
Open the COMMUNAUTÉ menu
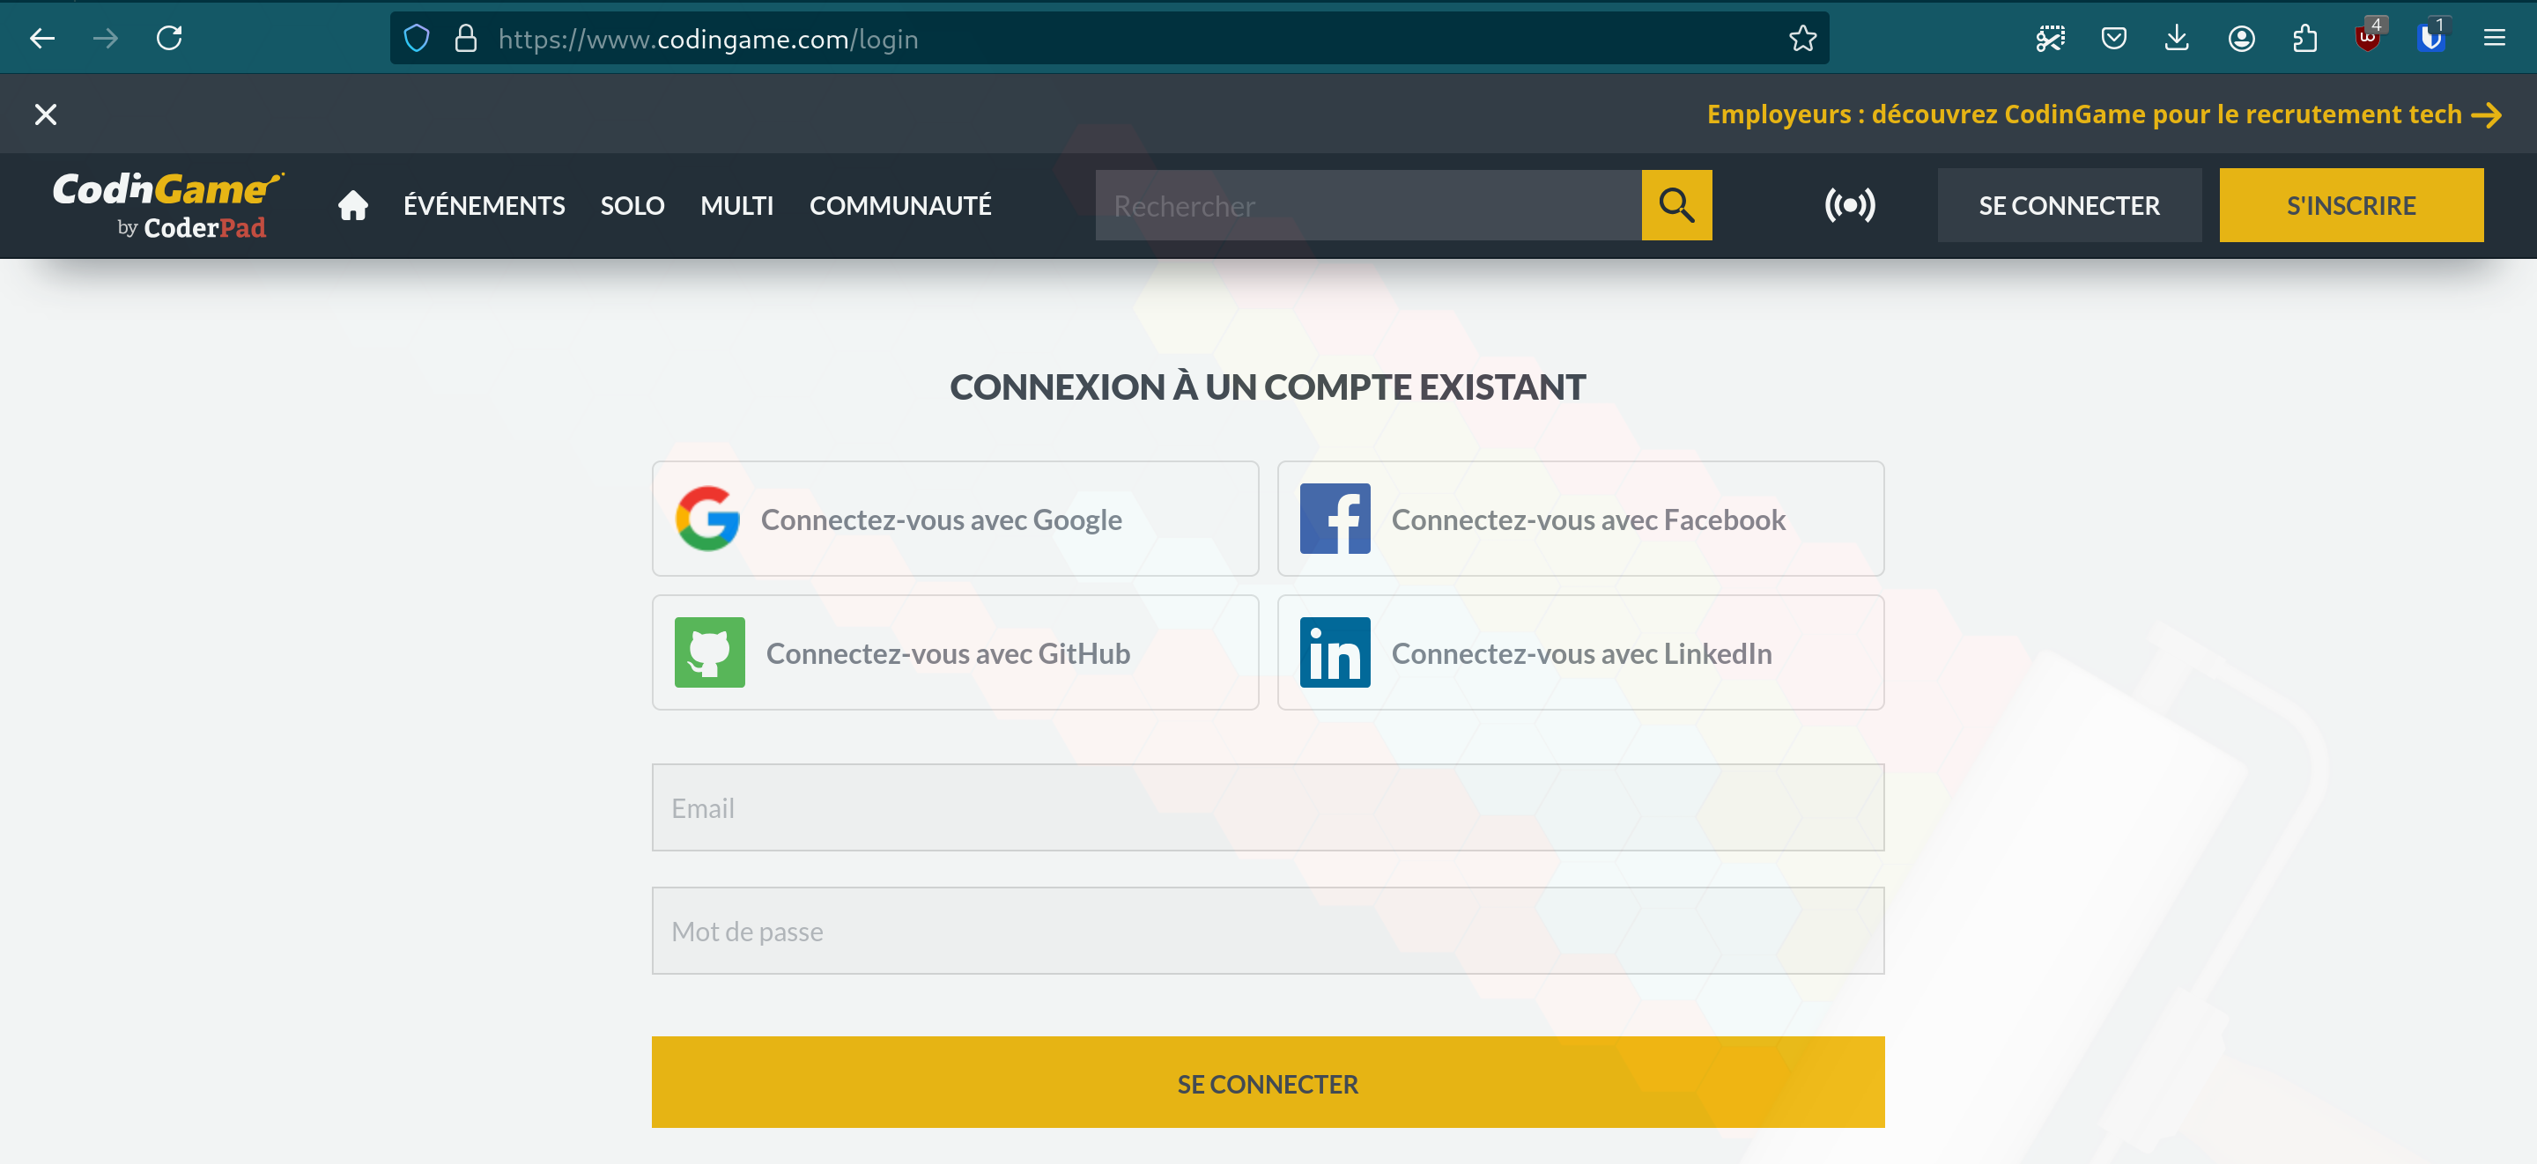coord(900,206)
